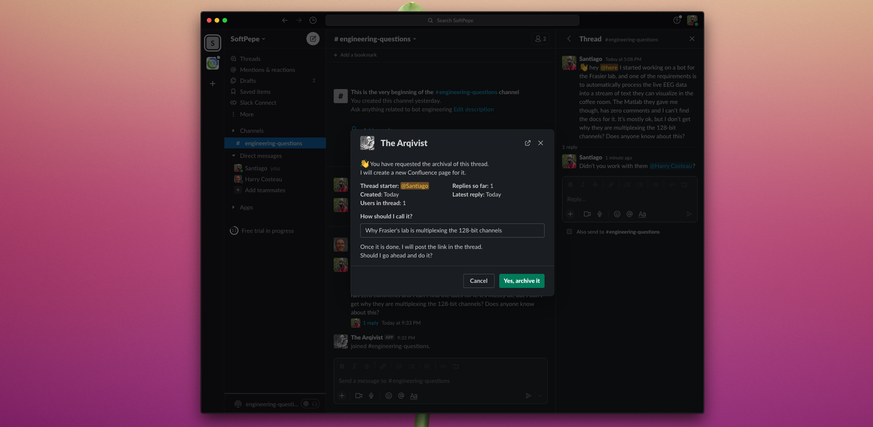Collapse the Direct messages section
Screen dimensions: 873x427
pyautogui.click(x=233, y=156)
